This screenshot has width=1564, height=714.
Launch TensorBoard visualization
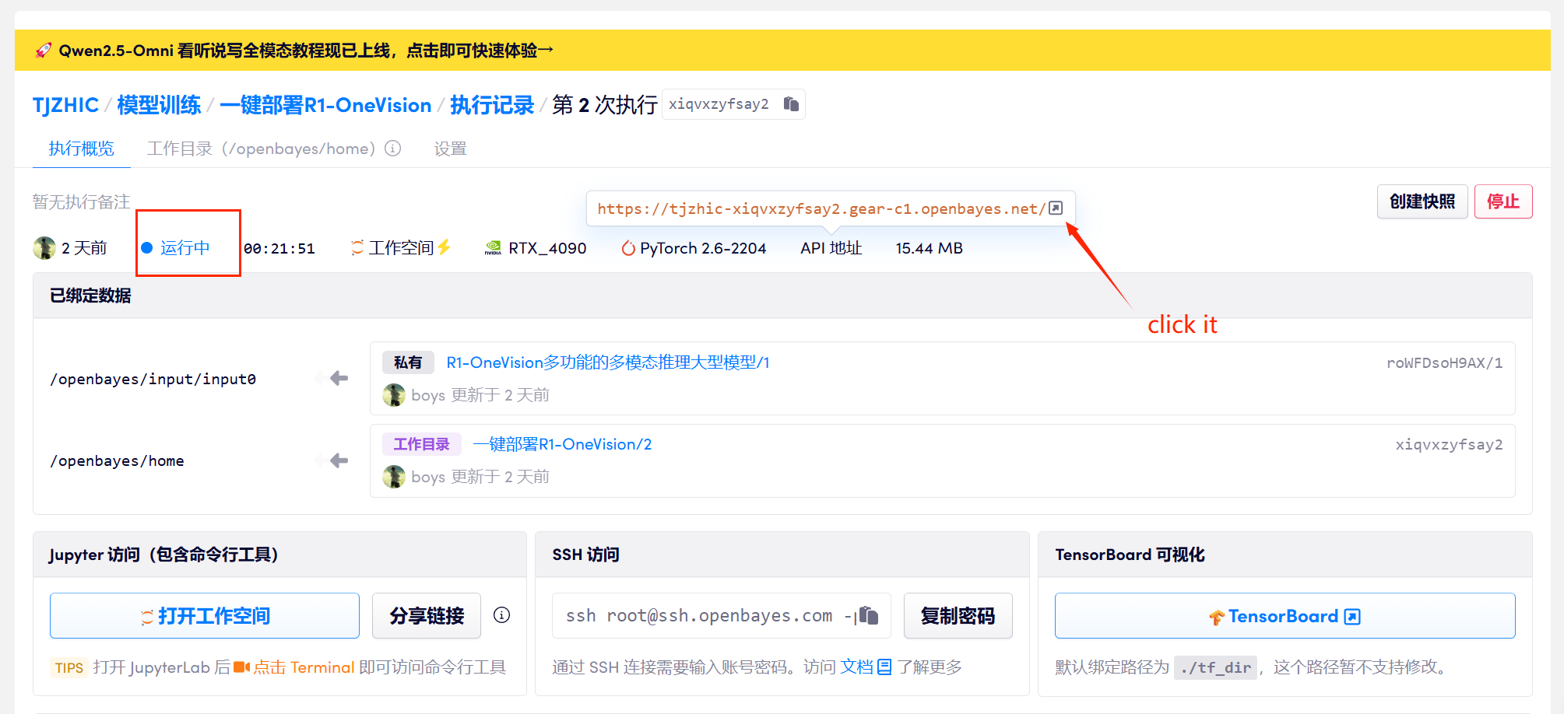(x=1285, y=616)
